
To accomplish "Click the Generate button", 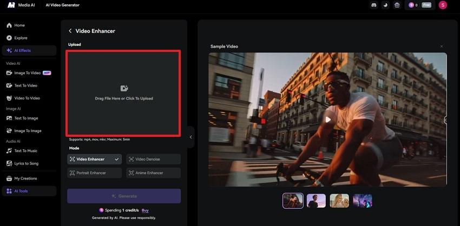I will coord(124,196).
